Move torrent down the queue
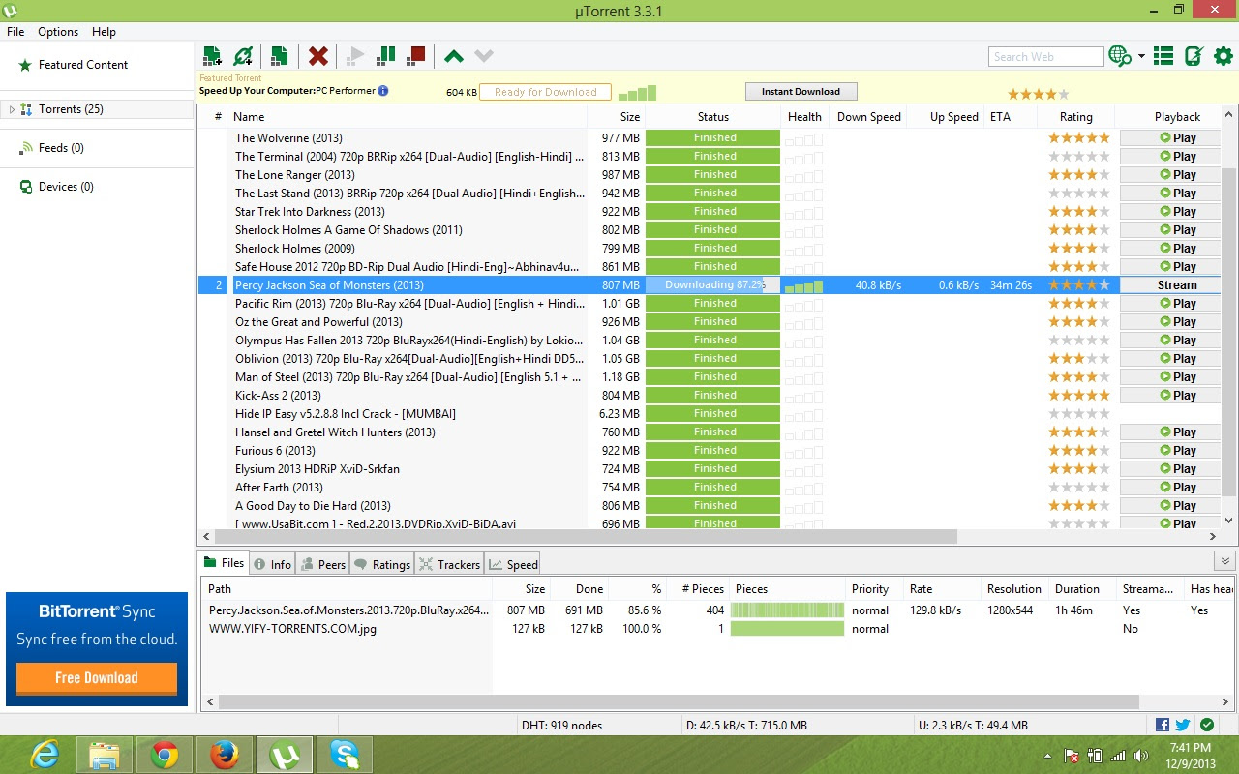This screenshot has width=1239, height=774. (484, 56)
